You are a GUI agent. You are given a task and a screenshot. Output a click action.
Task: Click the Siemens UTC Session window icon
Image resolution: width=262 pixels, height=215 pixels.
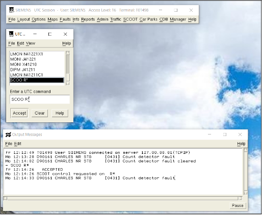pyautogui.click(x=11, y=10)
